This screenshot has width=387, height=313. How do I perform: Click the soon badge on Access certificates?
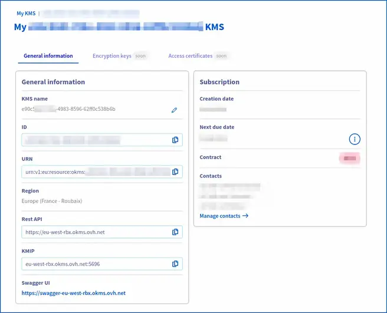pyautogui.click(x=221, y=56)
